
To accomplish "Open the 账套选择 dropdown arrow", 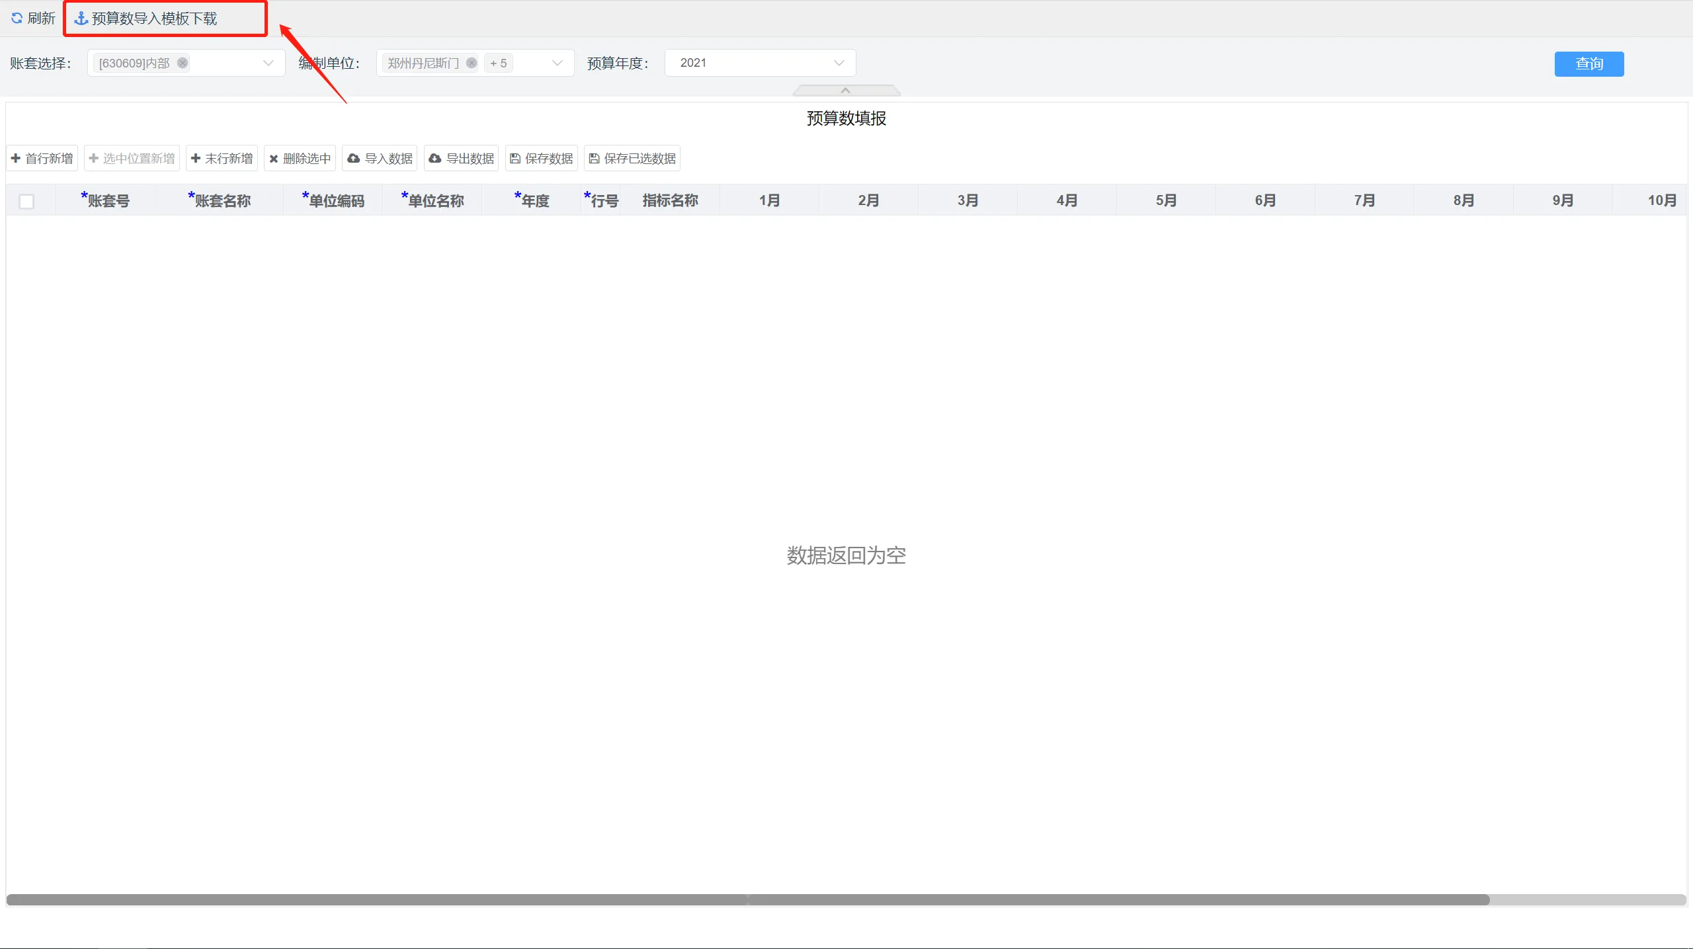I will [x=268, y=63].
